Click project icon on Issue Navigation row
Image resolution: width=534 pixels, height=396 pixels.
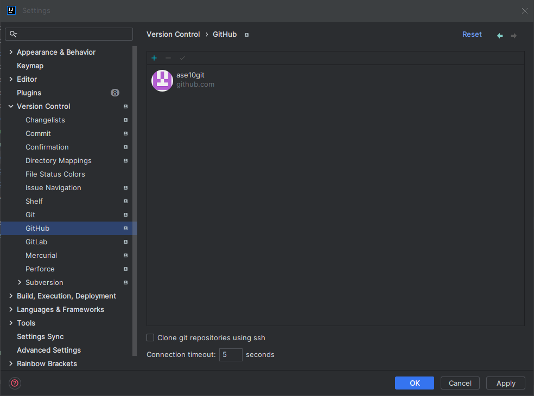(x=126, y=187)
